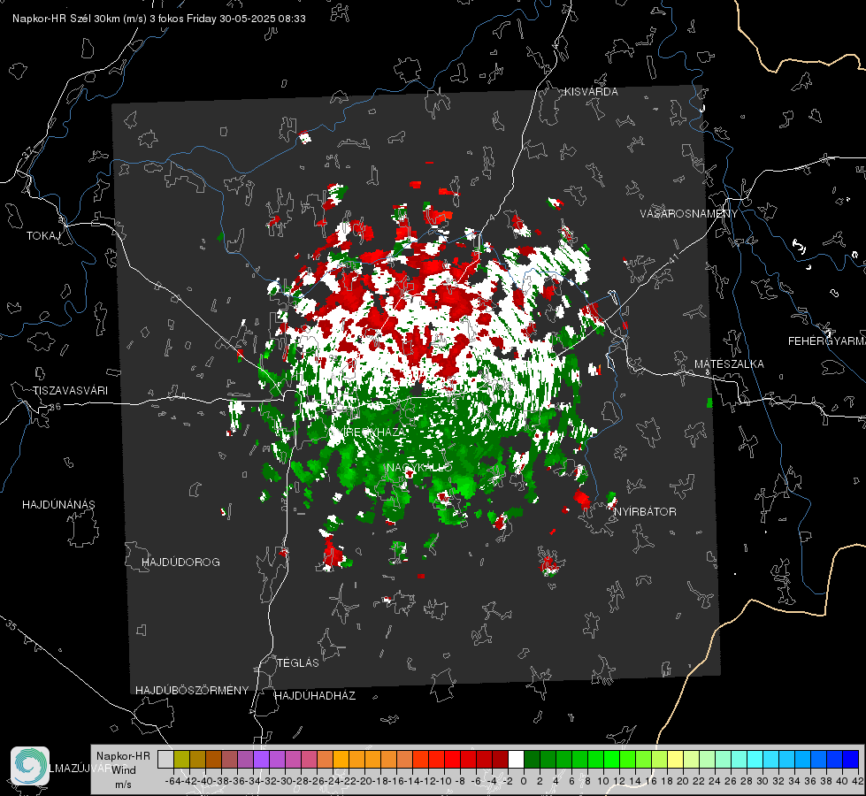
Task: Click the TISZAVASVÁRI town label
Action: point(70,391)
